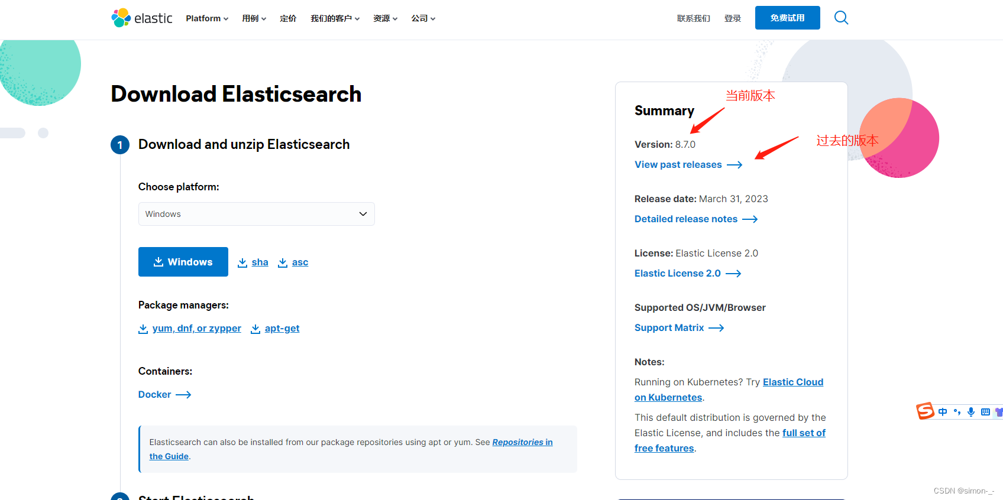Expand the 公司 menu
Image resolution: width=1003 pixels, height=500 pixels.
[423, 18]
